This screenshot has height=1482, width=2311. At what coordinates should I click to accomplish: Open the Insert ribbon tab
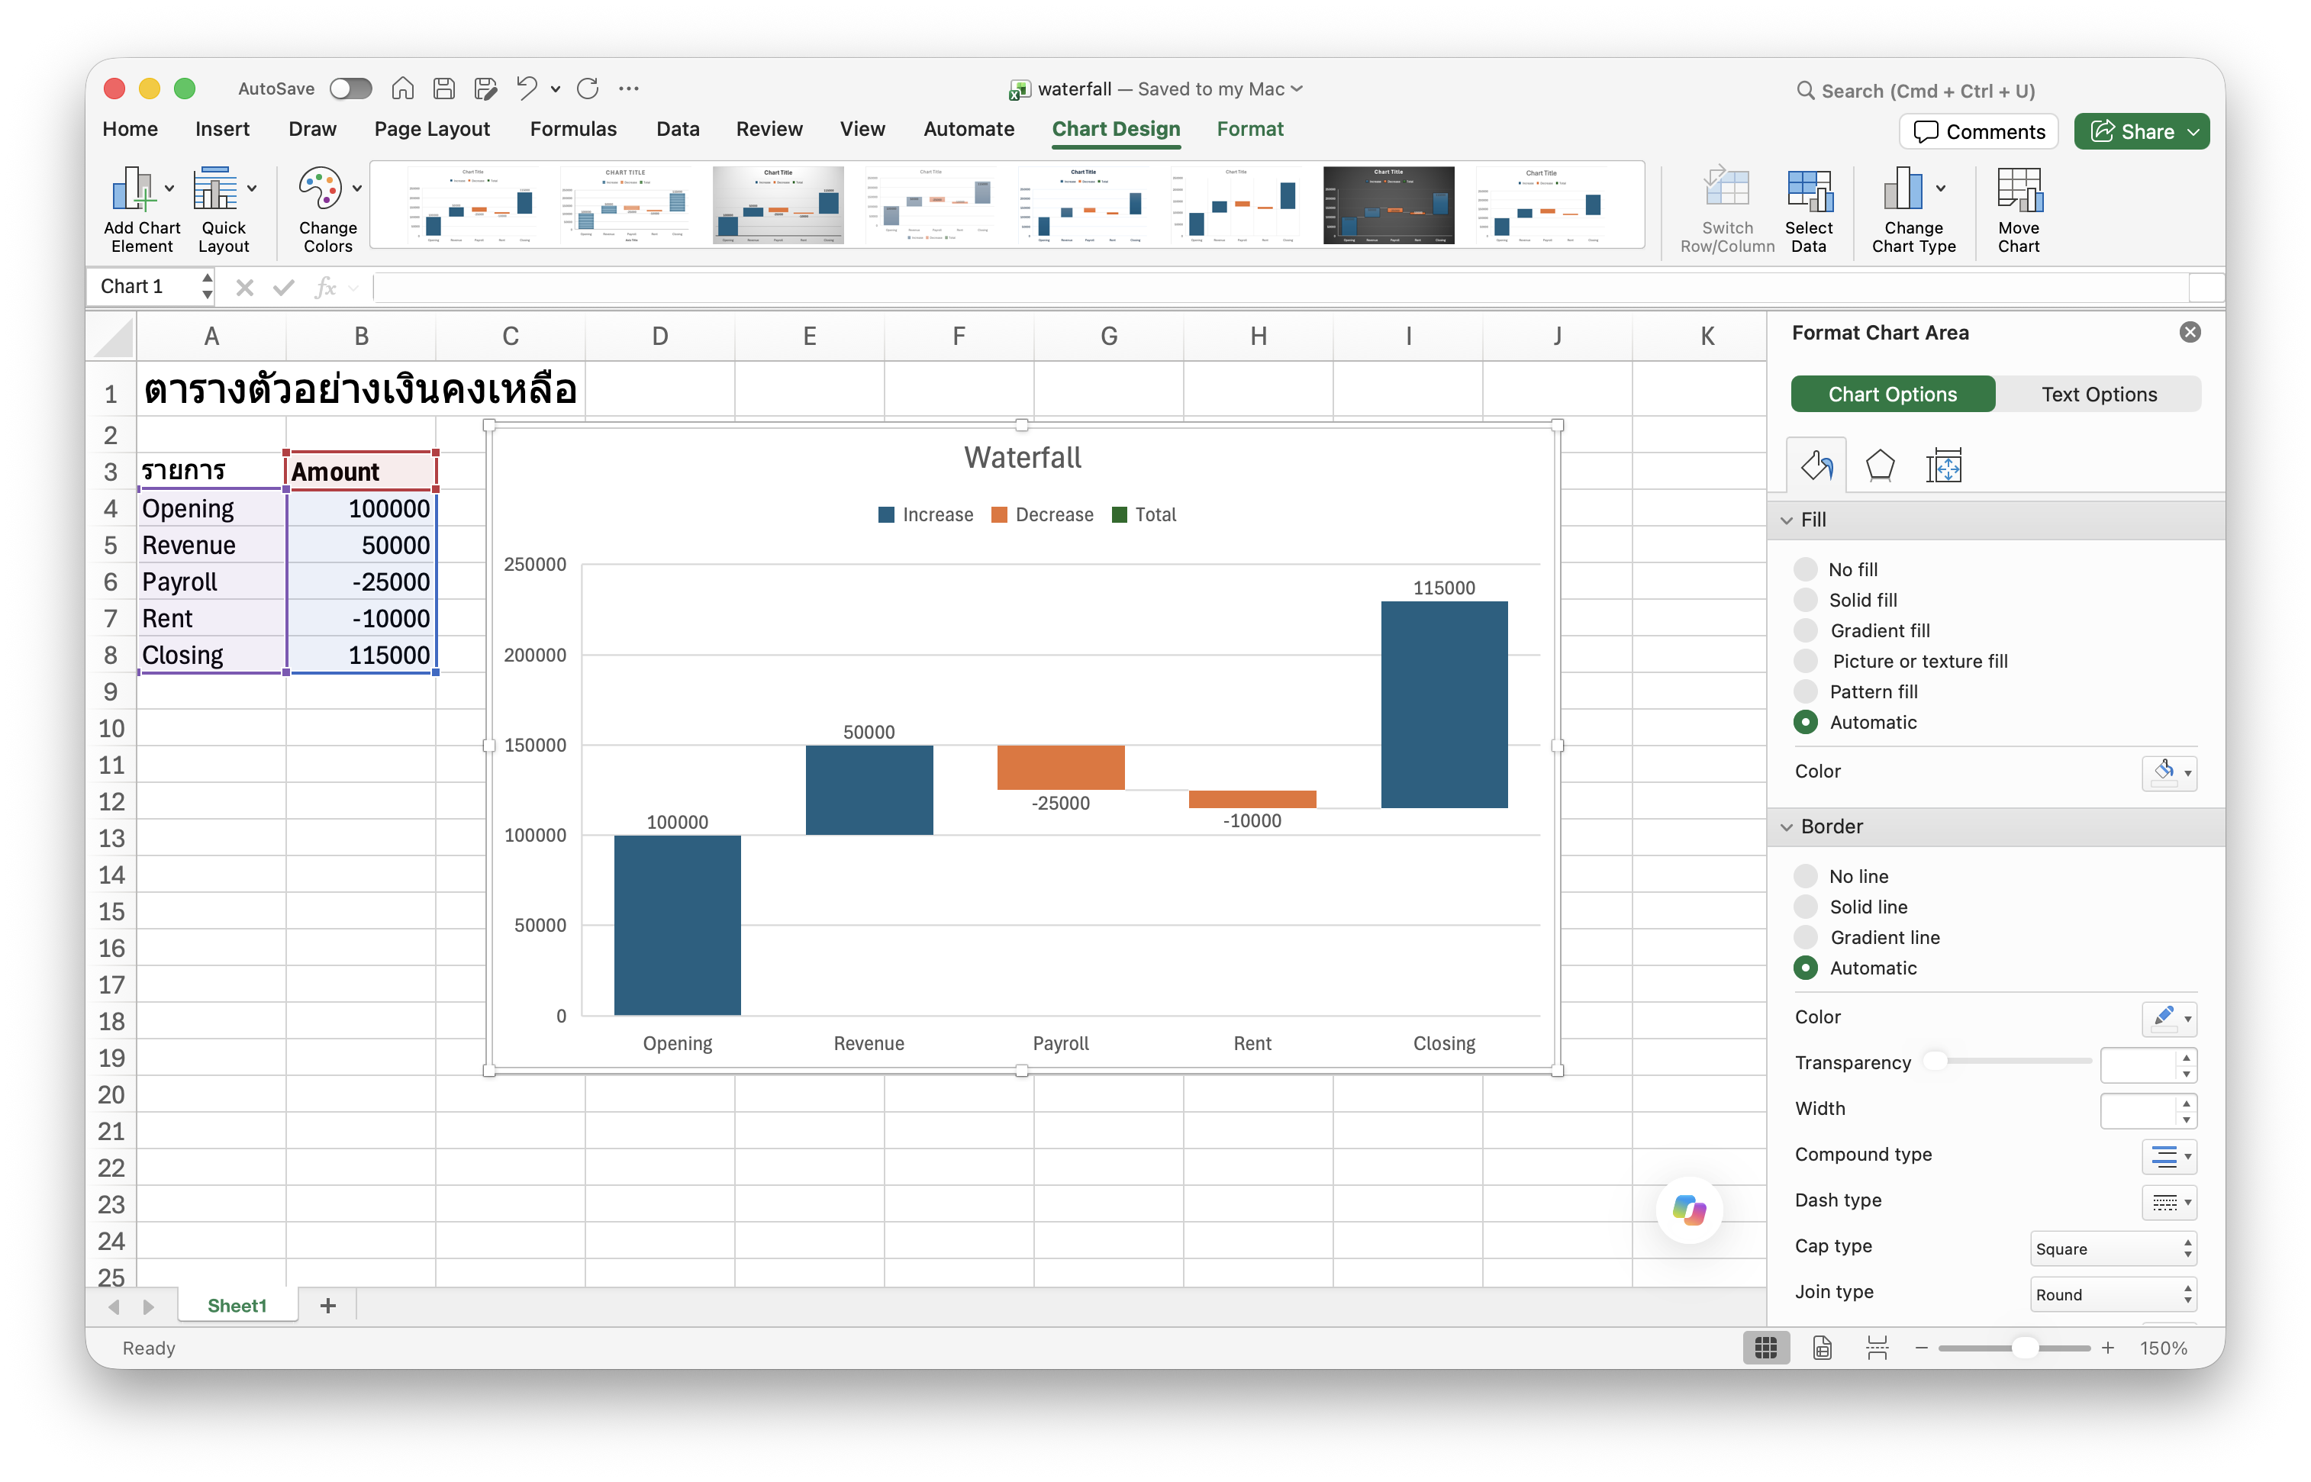tap(221, 129)
